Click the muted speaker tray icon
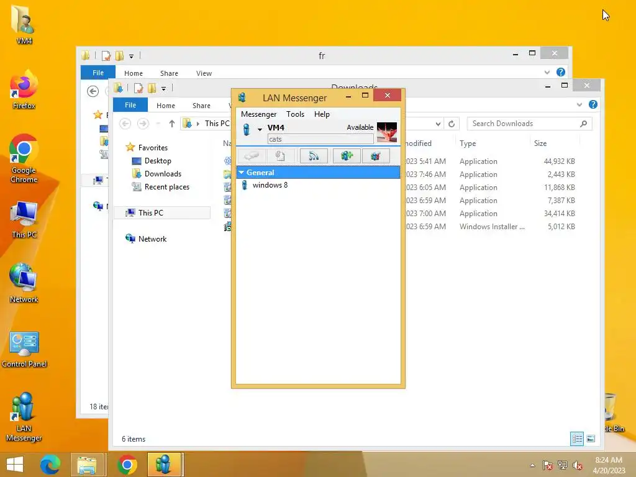 [x=577, y=465]
